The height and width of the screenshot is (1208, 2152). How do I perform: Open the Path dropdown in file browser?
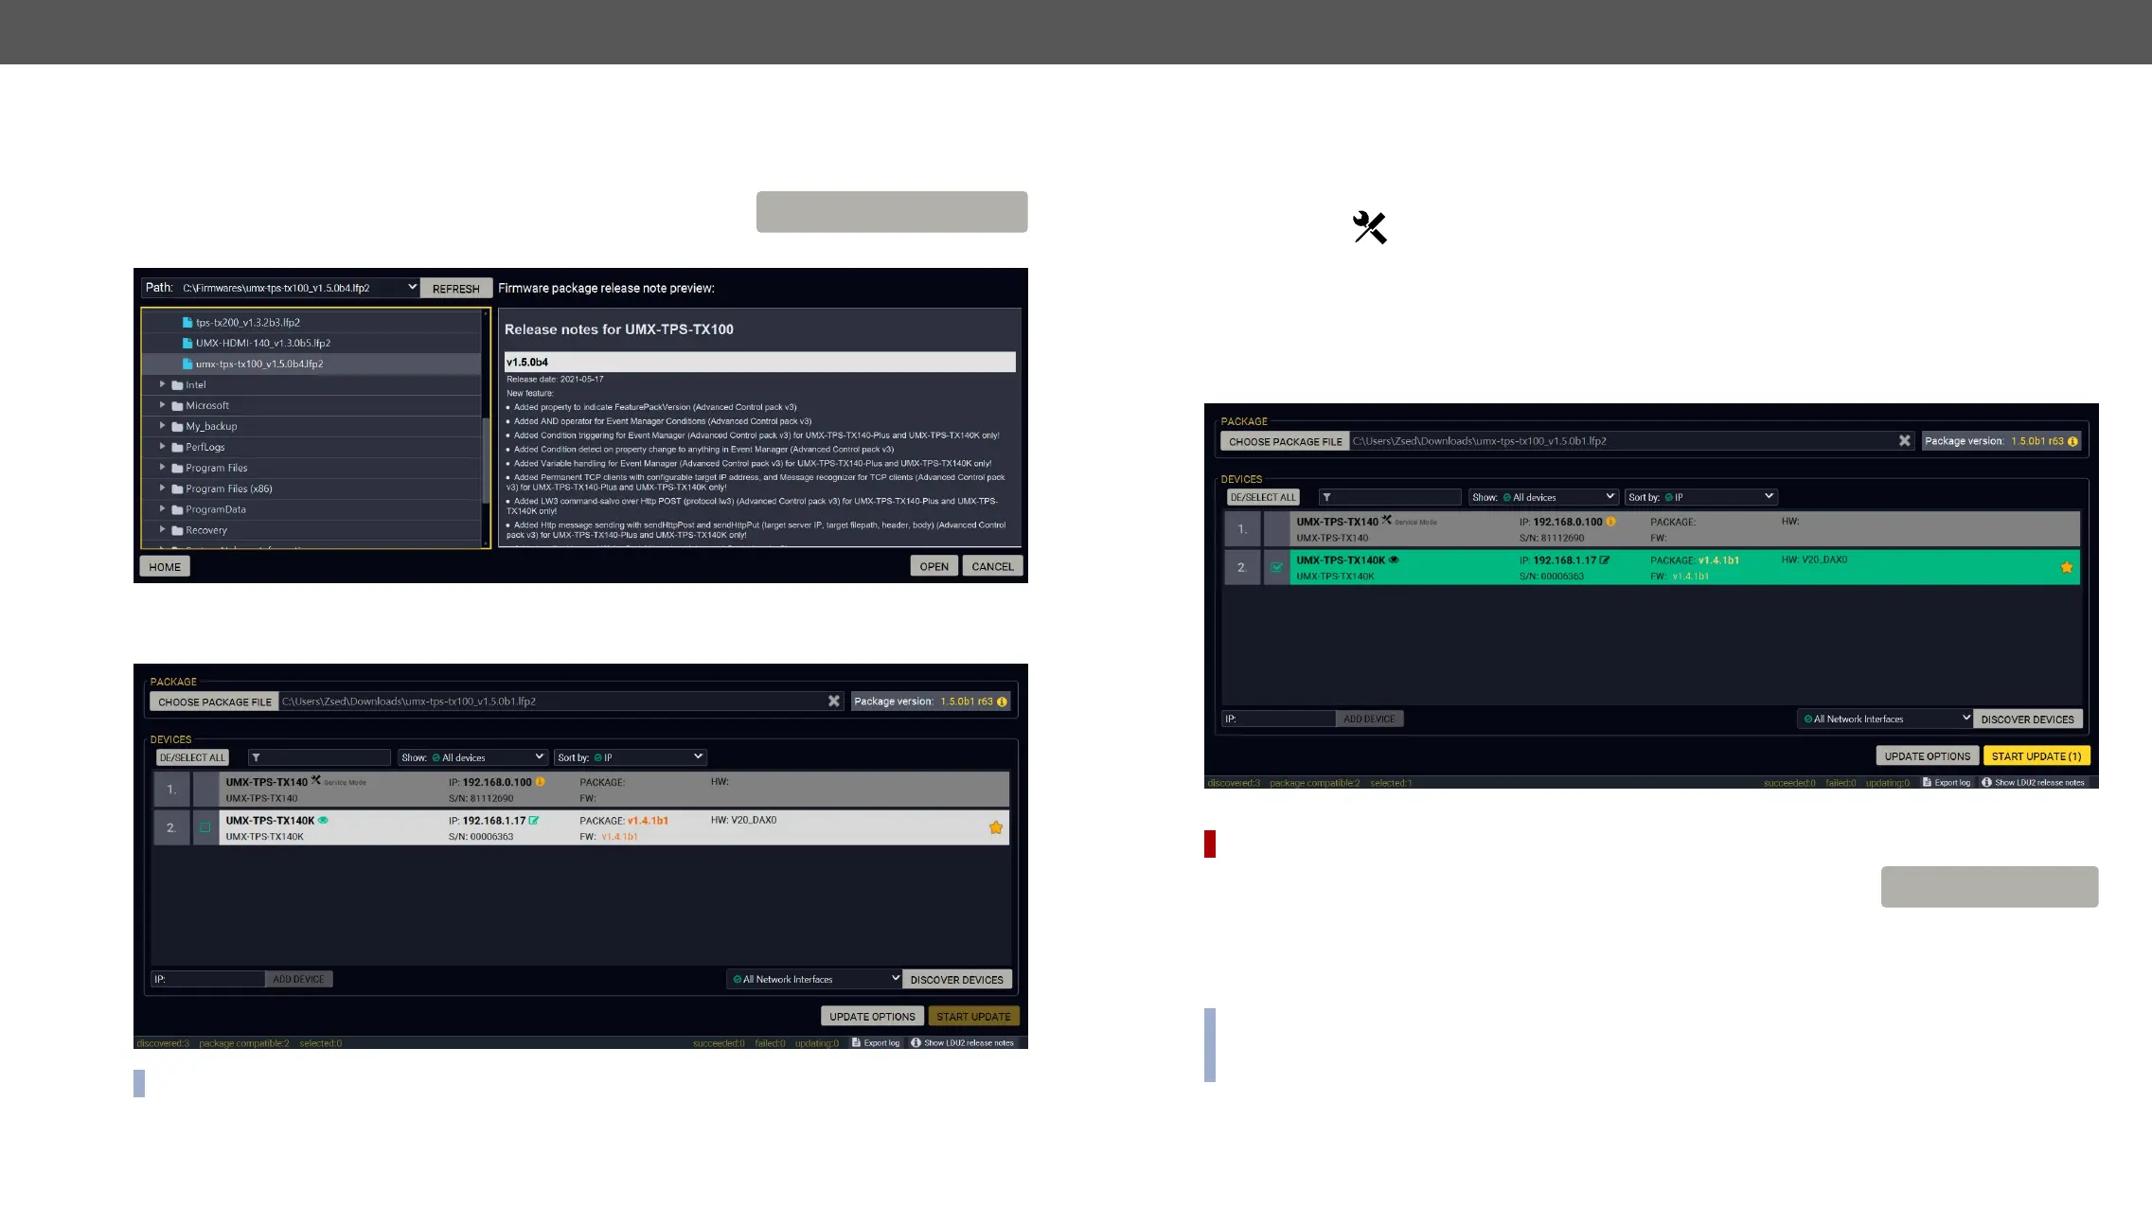(x=412, y=288)
